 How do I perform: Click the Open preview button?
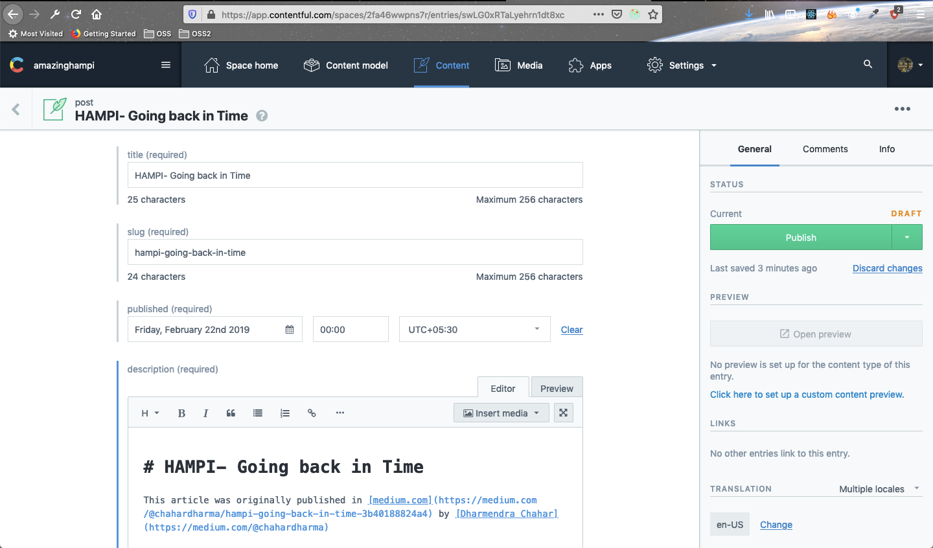[816, 334]
